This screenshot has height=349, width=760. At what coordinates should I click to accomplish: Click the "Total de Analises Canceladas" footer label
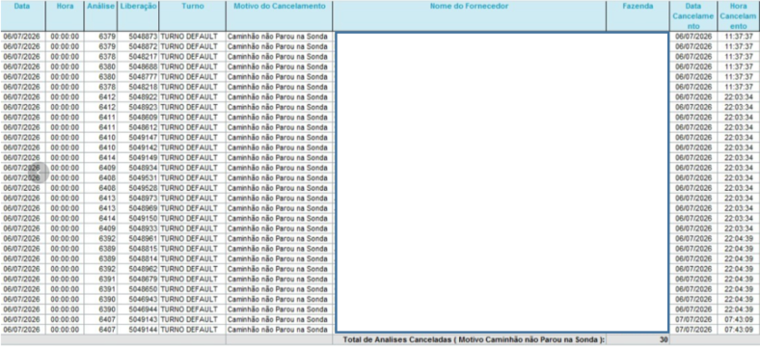pos(474,339)
